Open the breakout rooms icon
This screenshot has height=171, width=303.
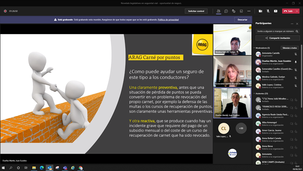point(241,11)
